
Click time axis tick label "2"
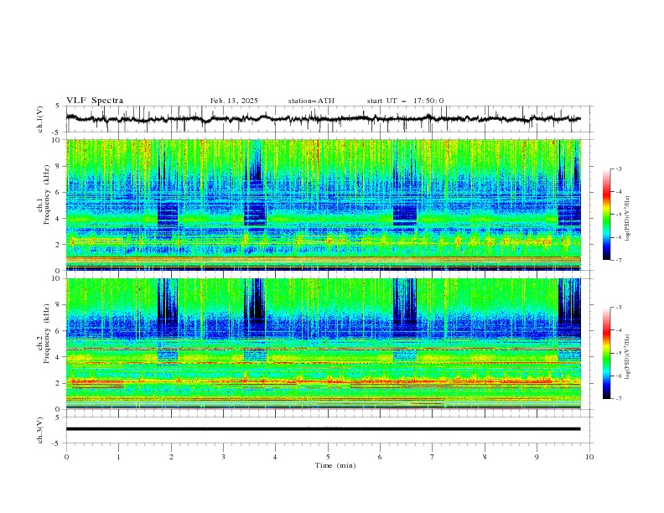click(x=171, y=457)
